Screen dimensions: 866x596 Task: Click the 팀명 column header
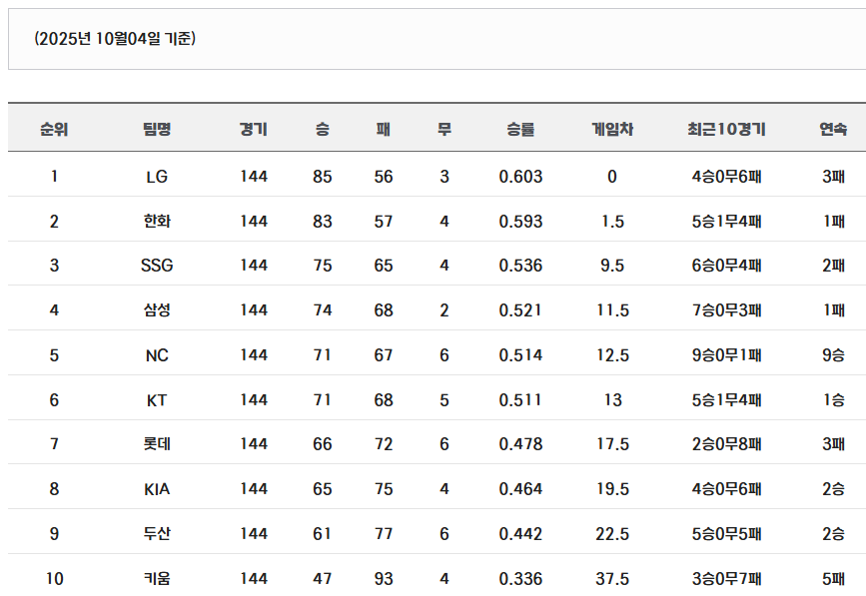pyautogui.click(x=157, y=129)
